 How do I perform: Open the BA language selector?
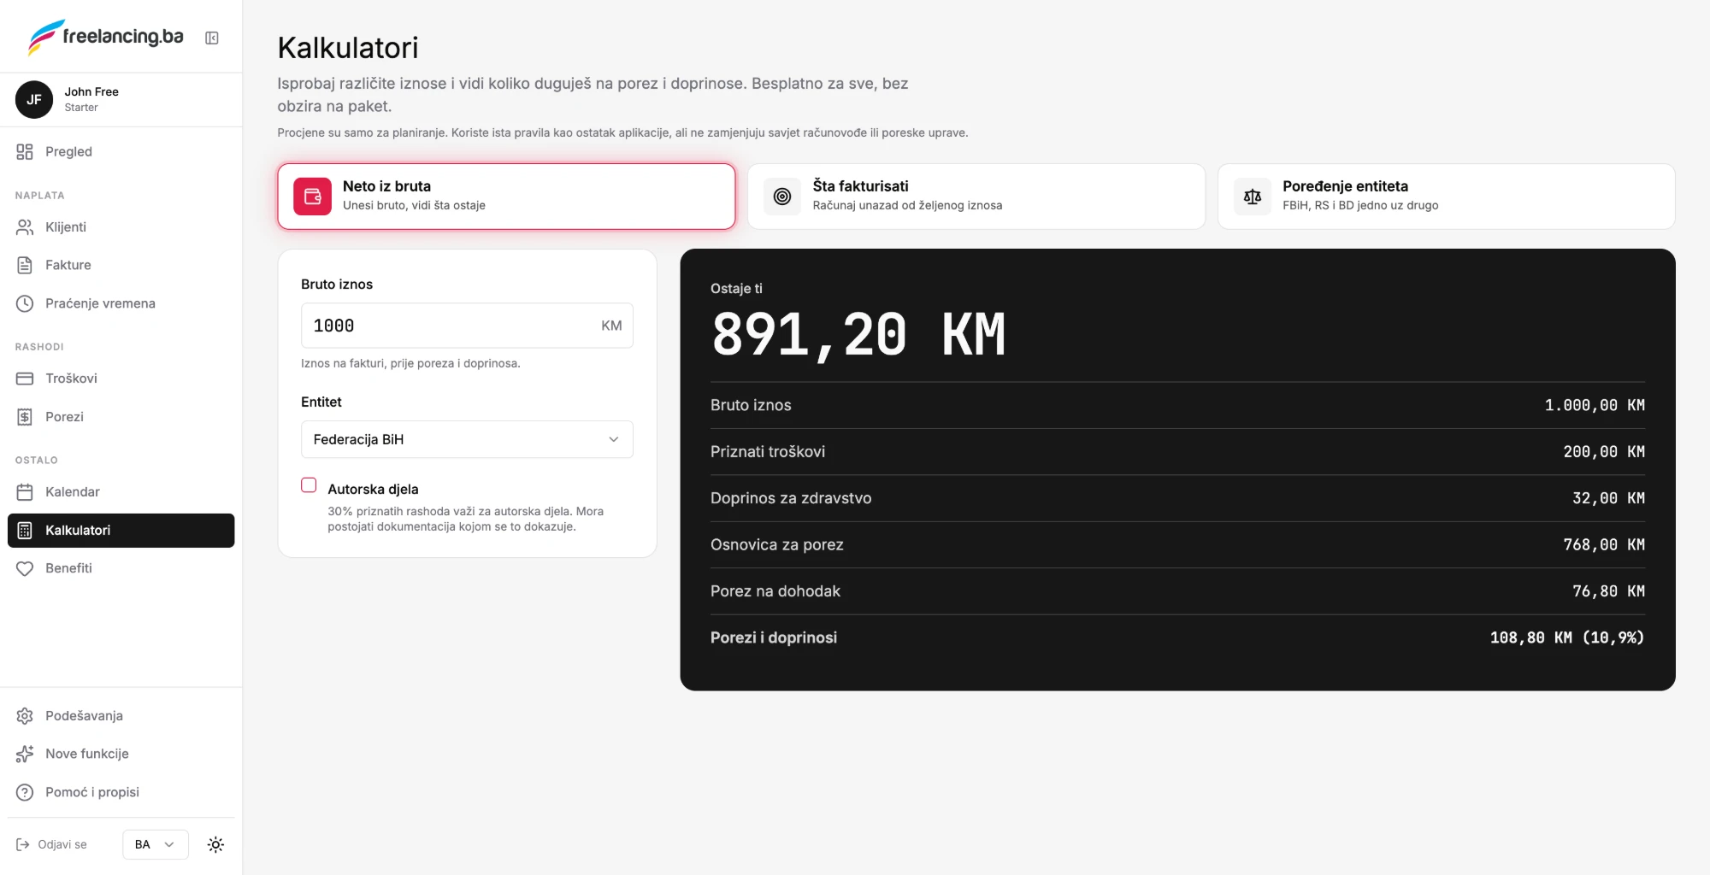coord(155,844)
